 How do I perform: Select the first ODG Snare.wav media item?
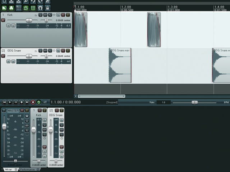pos(120,65)
